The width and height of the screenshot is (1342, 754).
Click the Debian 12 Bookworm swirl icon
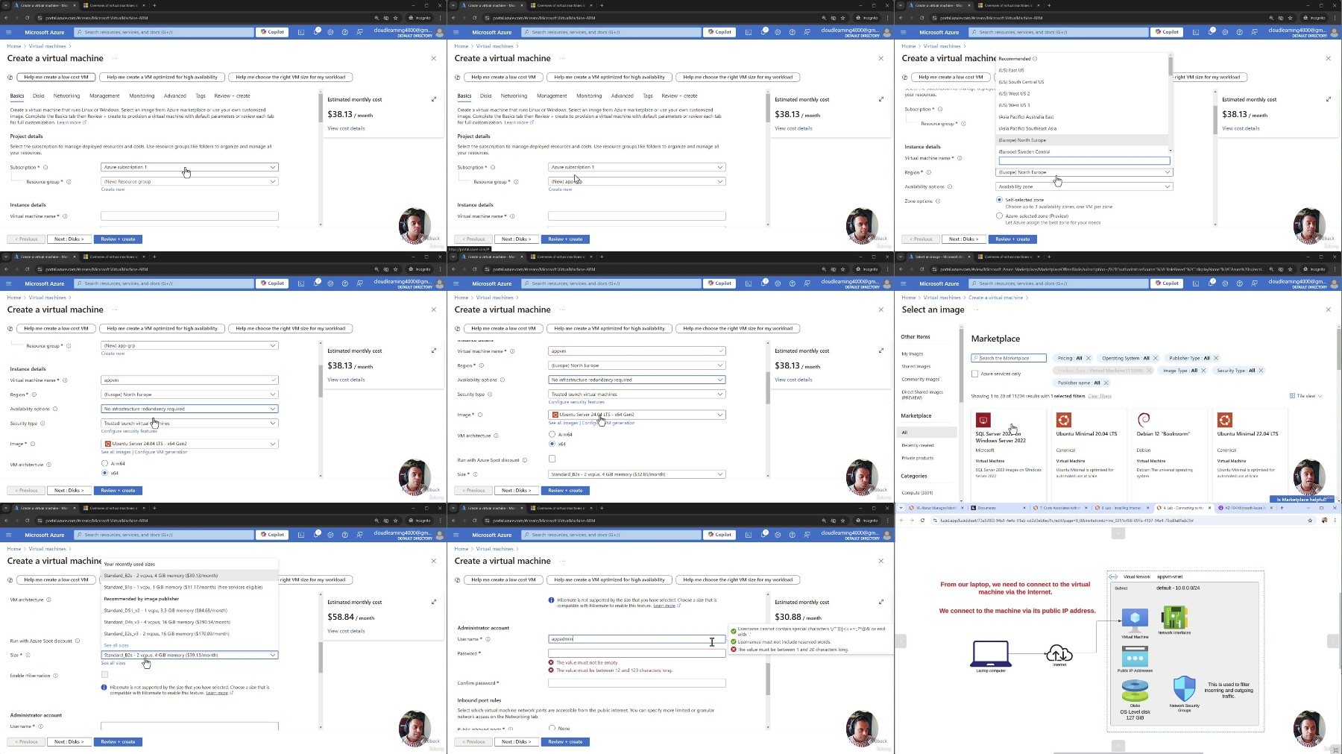(x=1144, y=420)
